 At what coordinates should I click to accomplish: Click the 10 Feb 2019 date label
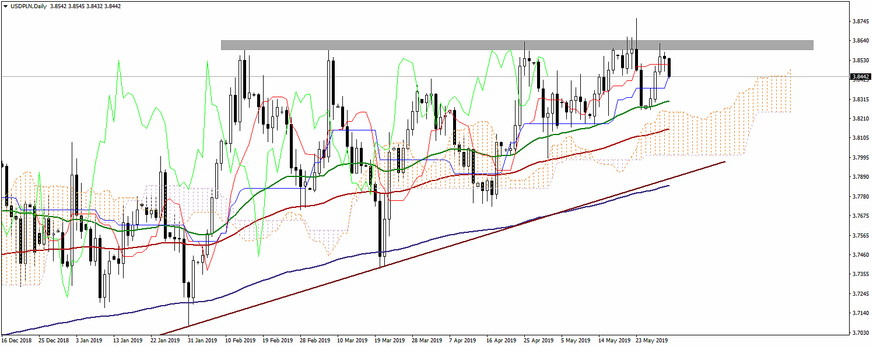240,340
